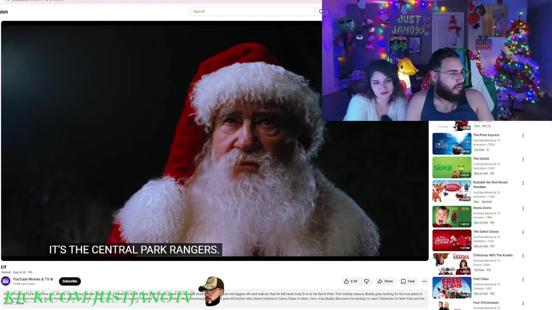This screenshot has height=310, width=552.
Task: Open more actions menu beside Save
Action: pos(424,281)
